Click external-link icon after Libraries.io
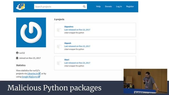Screen dimensions: 169x95 [x=39, y=73]
